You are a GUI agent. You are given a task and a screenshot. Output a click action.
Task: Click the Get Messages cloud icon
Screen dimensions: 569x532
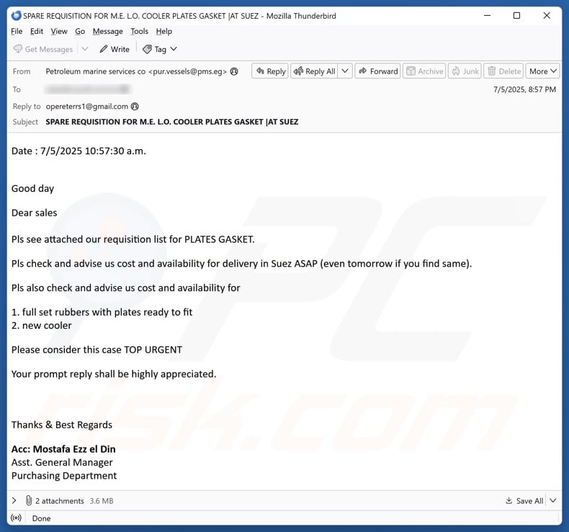[18, 49]
